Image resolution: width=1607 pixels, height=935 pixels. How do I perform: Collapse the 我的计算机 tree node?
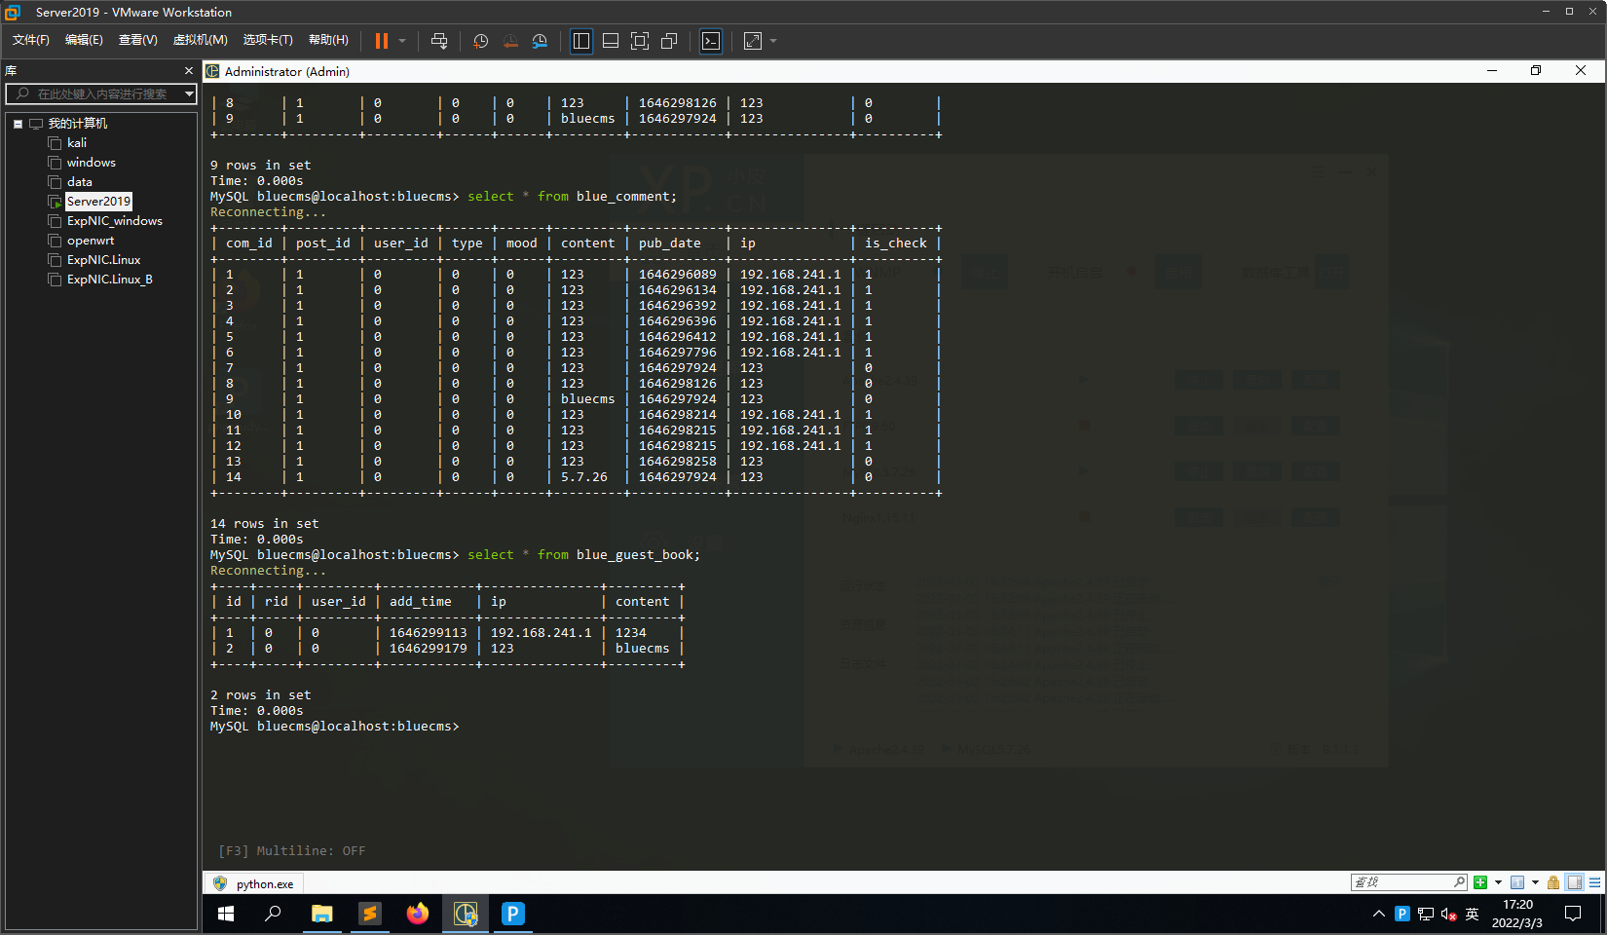[x=18, y=124]
